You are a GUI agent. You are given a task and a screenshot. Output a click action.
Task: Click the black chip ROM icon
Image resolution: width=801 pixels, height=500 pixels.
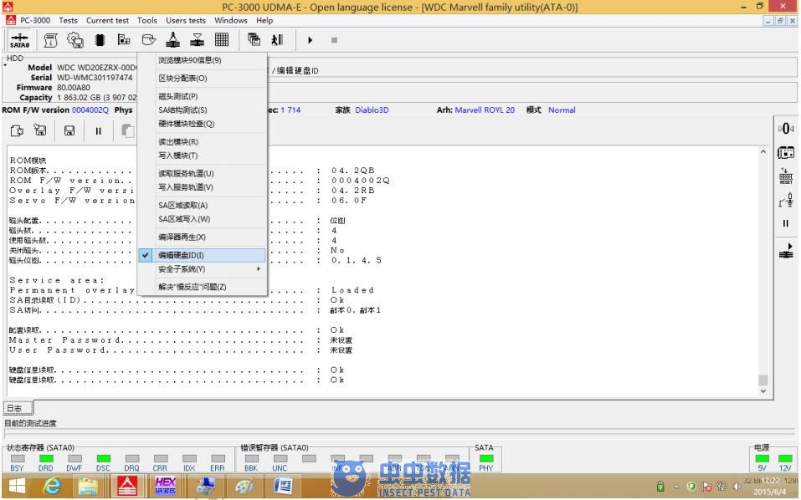pyautogui.click(x=100, y=40)
